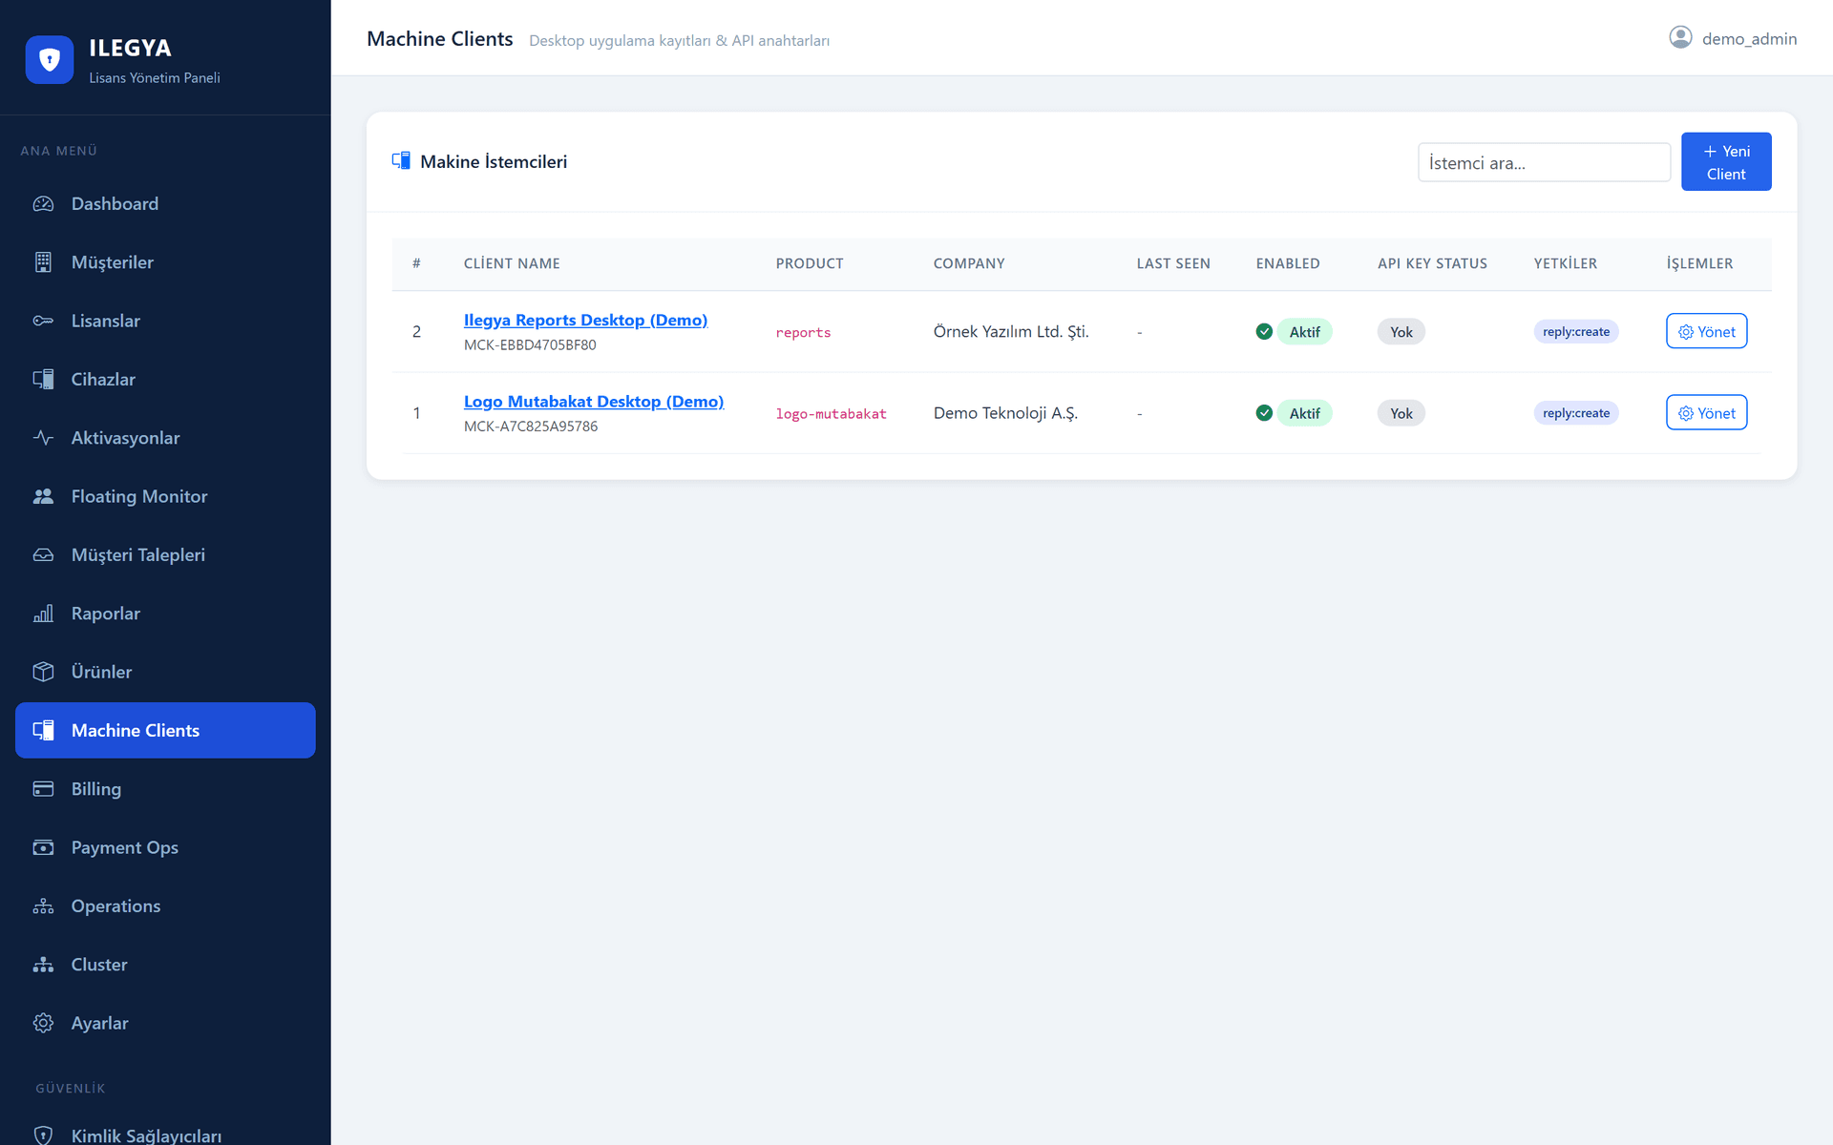Click client key MCK-EBBD4705BF80
This screenshot has width=1833, height=1145.
point(530,344)
